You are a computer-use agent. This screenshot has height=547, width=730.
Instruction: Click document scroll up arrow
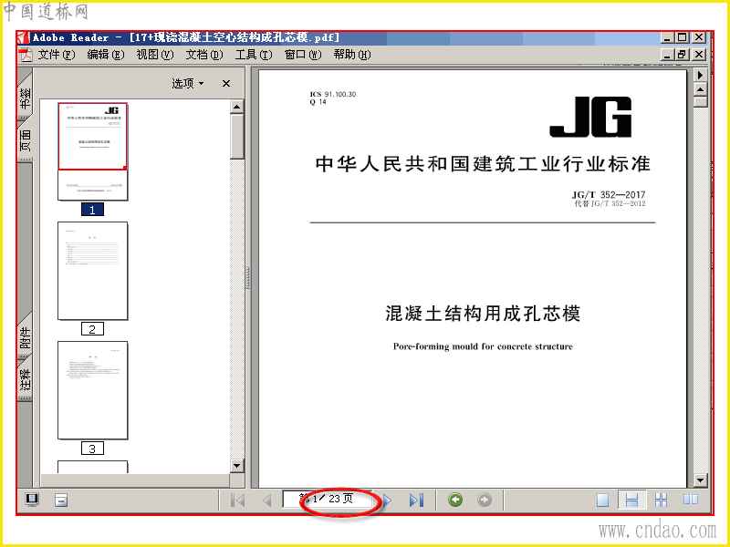(700, 89)
